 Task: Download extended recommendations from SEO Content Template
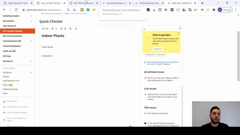tap(162, 63)
